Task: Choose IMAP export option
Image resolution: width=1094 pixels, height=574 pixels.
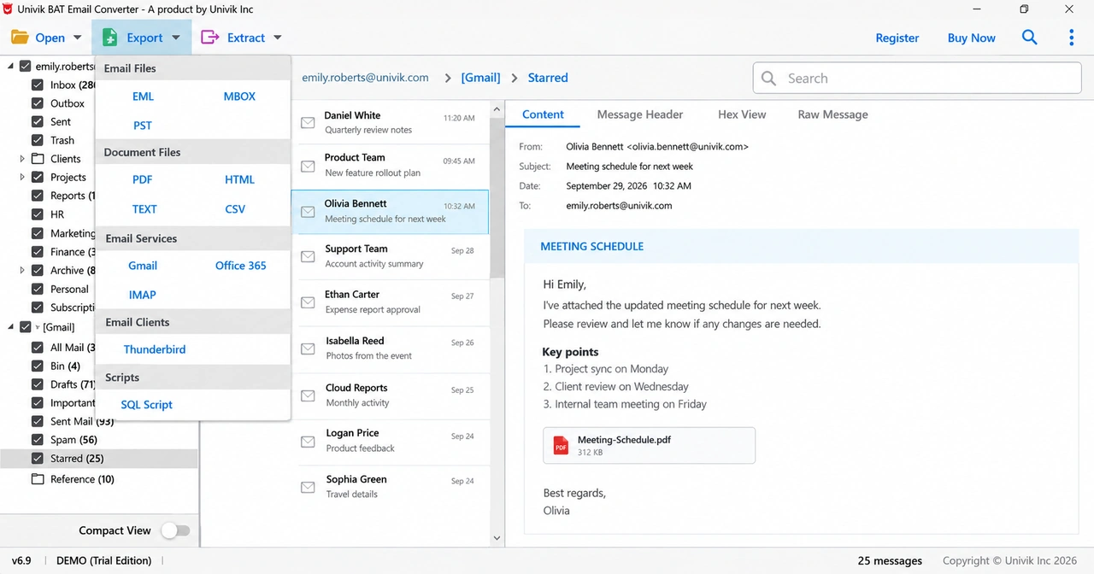Action: 143,295
